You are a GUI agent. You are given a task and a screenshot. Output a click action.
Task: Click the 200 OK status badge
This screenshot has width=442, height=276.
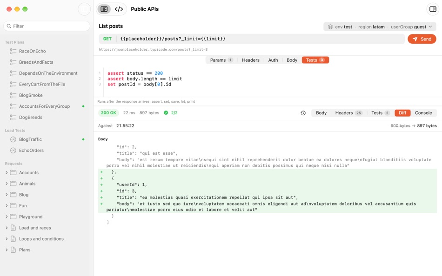(x=108, y=112)
